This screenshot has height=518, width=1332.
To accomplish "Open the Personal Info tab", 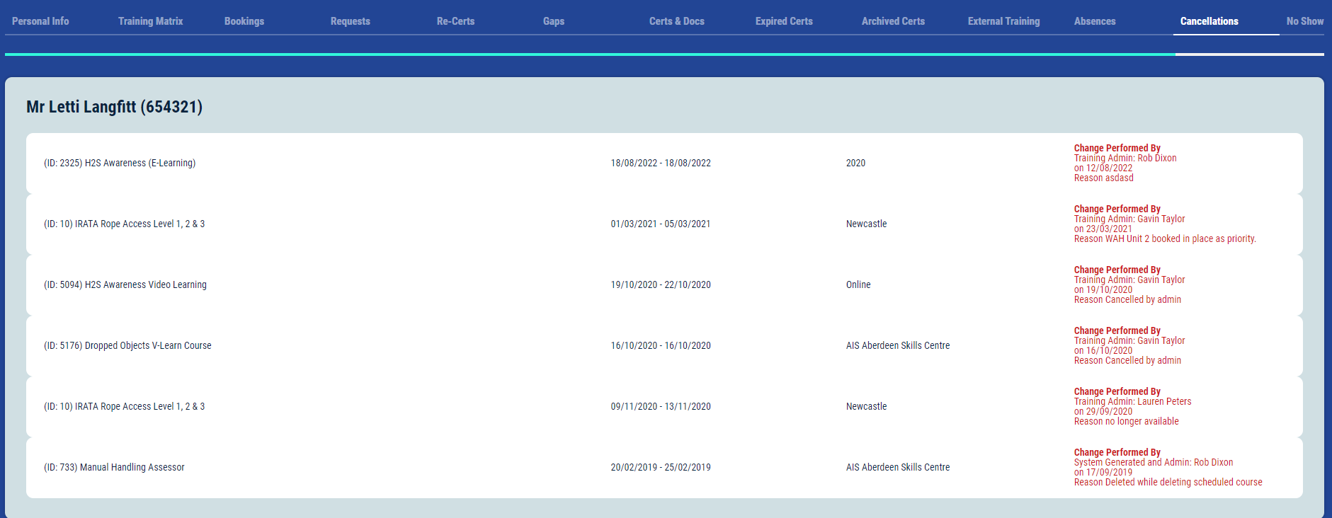I will tap(40, 21).
